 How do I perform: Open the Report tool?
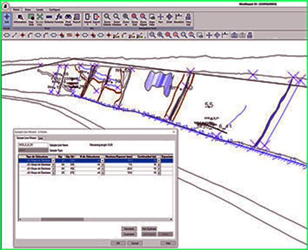pos(77,19)
